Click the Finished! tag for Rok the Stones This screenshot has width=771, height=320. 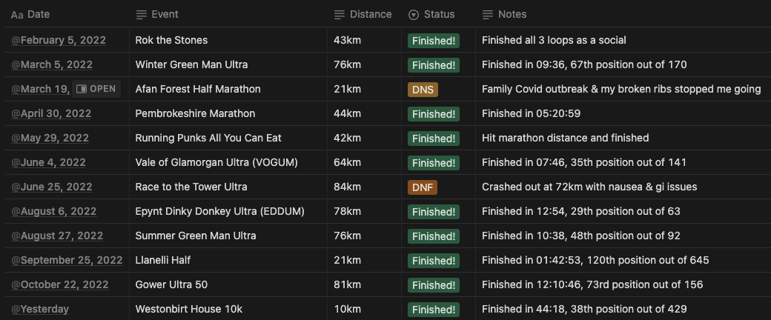(433, 41)
